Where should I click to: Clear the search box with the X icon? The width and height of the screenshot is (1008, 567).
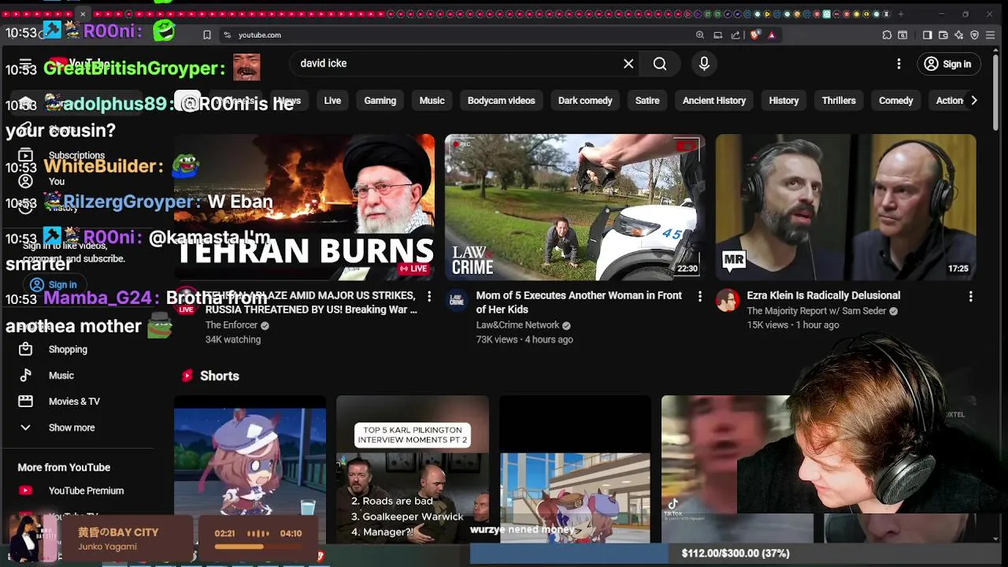(x=628, y=64)
